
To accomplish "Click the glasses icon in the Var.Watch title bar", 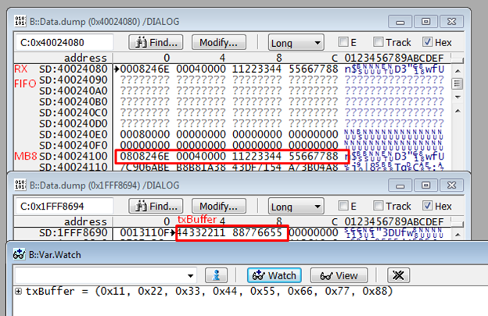I will click(x=20, y=254).
